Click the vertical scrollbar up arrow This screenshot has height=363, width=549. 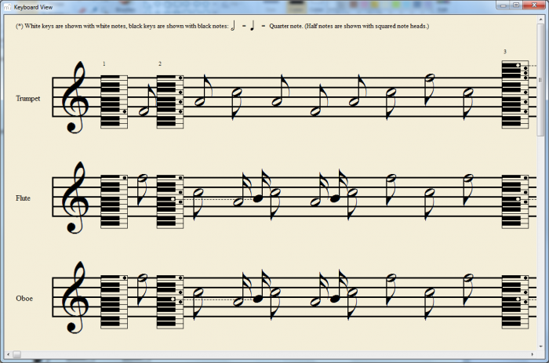(x=540, y=20)
